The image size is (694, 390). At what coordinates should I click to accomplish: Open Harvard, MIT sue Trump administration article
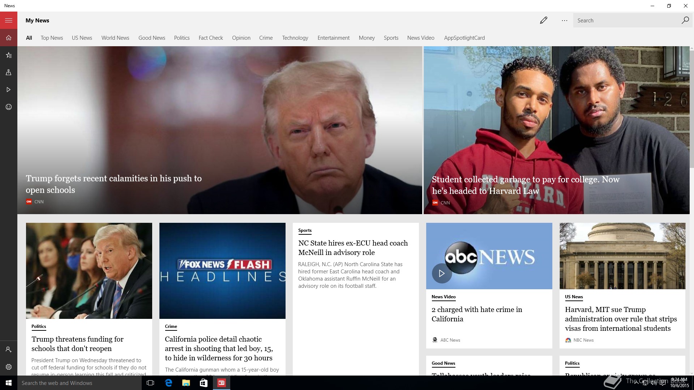pyautogui.click(x=621, y=319)
